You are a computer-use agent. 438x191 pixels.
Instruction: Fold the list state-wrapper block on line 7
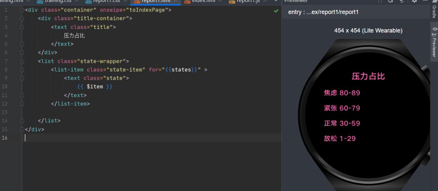(22, 61)
